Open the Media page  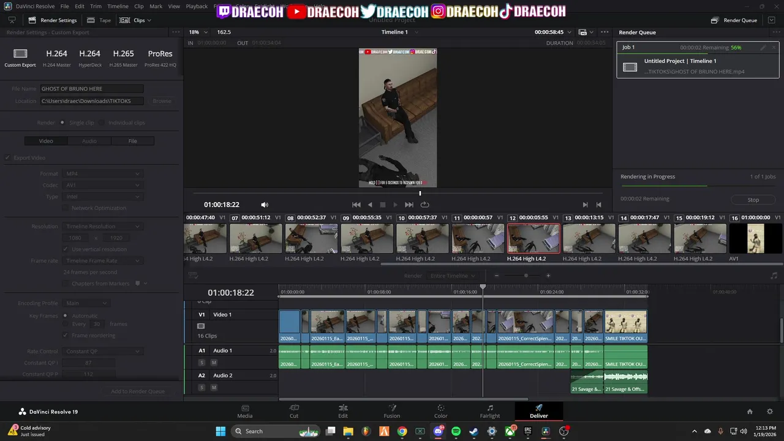coord(245,411)
